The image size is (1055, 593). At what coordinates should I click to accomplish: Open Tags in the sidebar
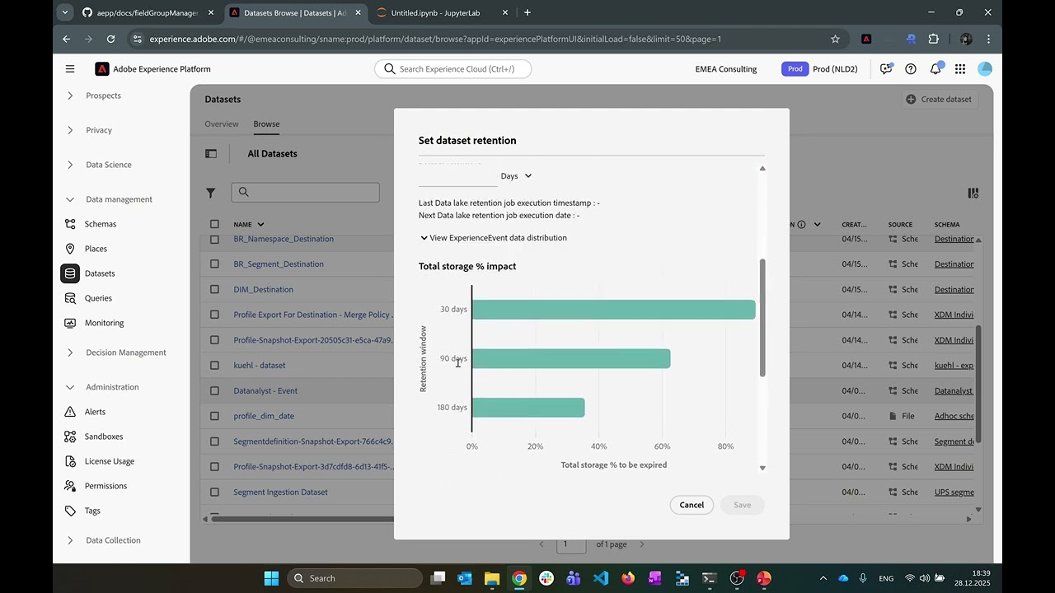coord(92,511)
